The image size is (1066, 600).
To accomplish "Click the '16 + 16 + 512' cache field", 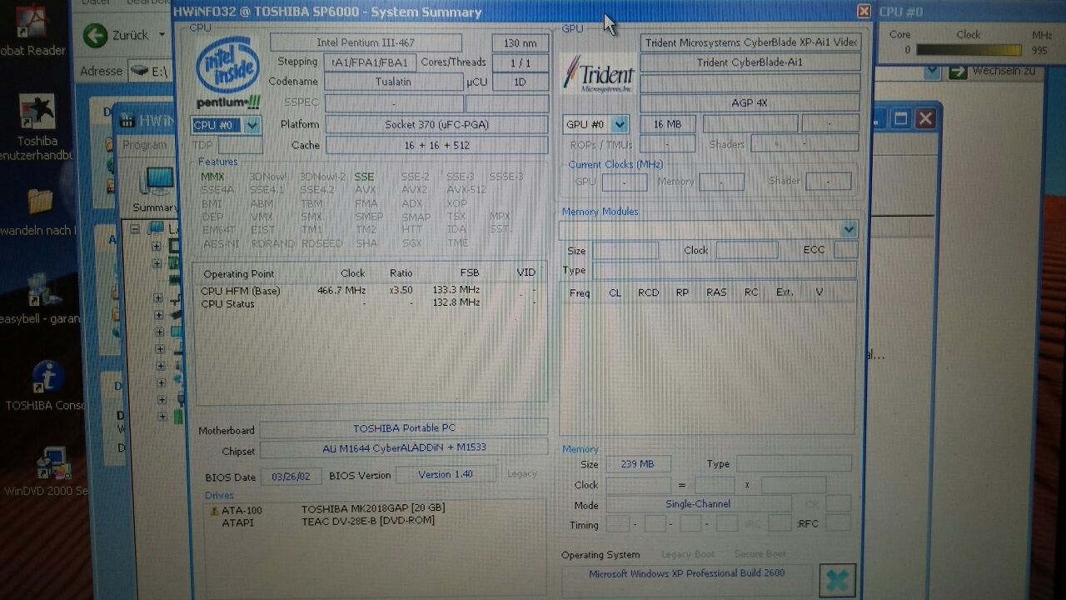I will (x=436, y=145).
